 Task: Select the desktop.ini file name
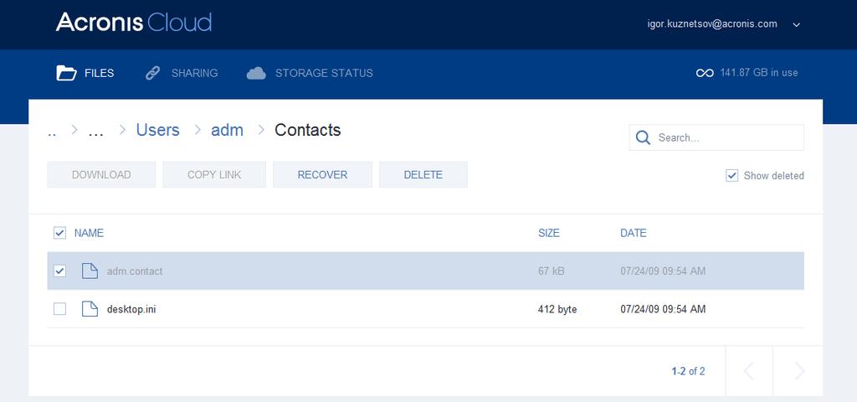pyautogui.click(x=131, y=310)
